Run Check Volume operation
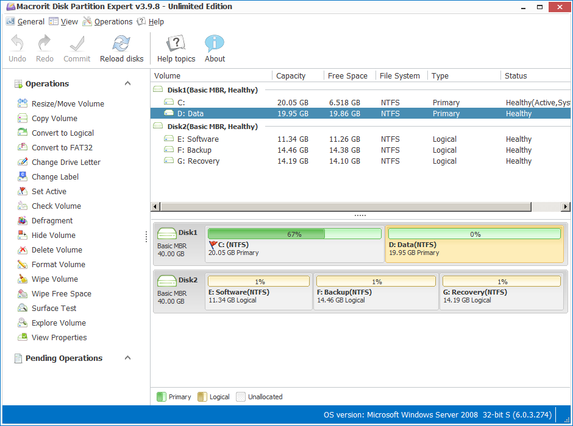Screen dimensions: 573x426 click(x=49, y=206)
